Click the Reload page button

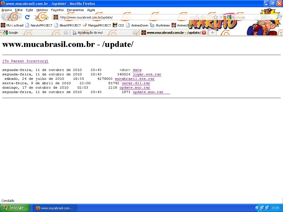(27, 17)
